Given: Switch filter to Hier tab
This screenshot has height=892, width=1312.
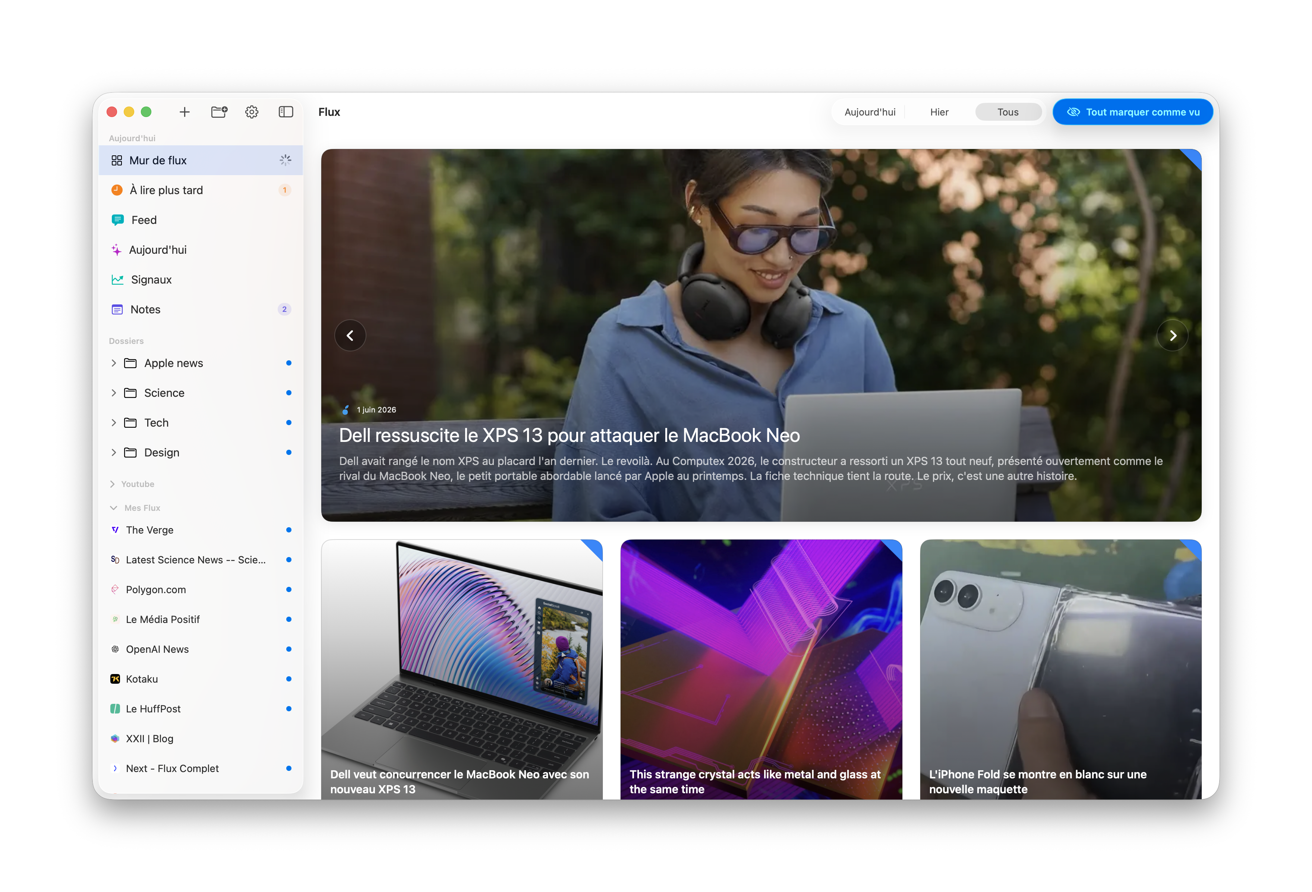Looking at the screenshot, I should coord(939,112).
